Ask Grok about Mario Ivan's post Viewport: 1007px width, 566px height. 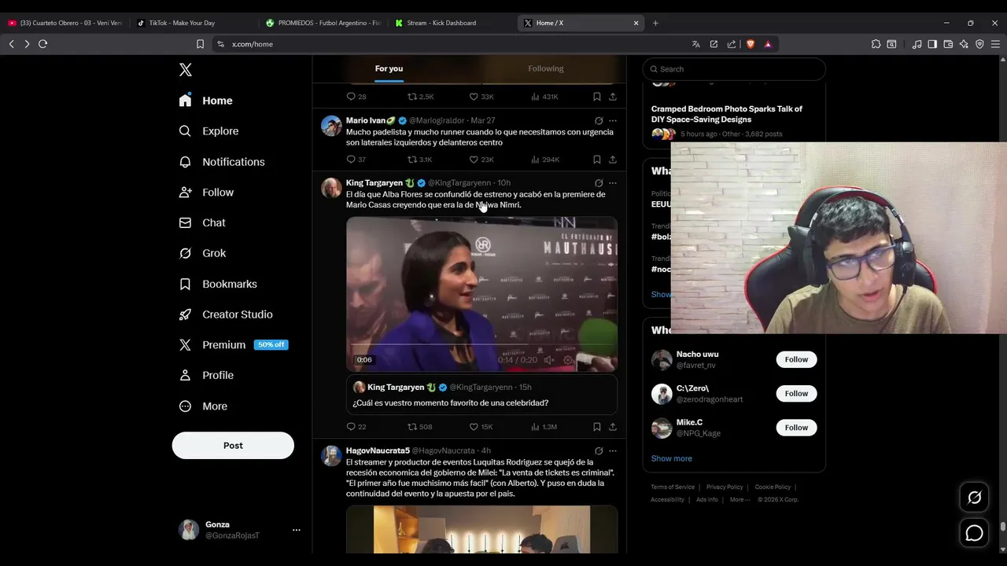click(599, 121)
